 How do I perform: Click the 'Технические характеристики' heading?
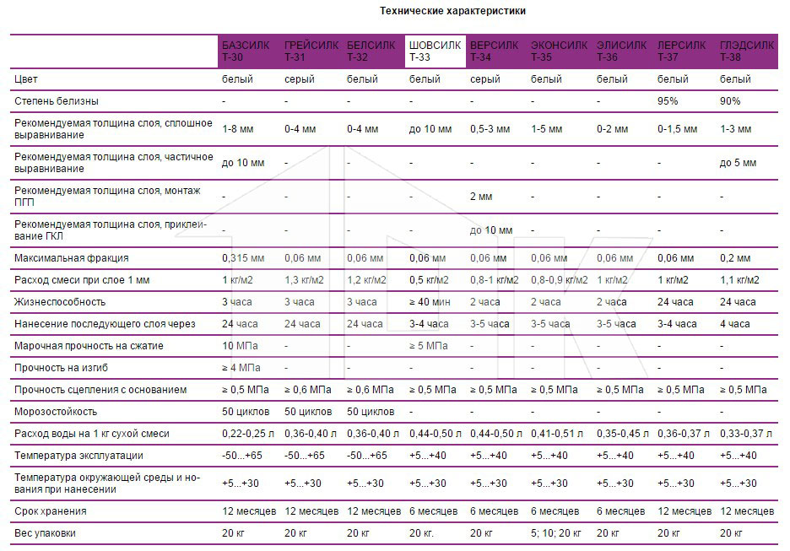tap(452, 11)
